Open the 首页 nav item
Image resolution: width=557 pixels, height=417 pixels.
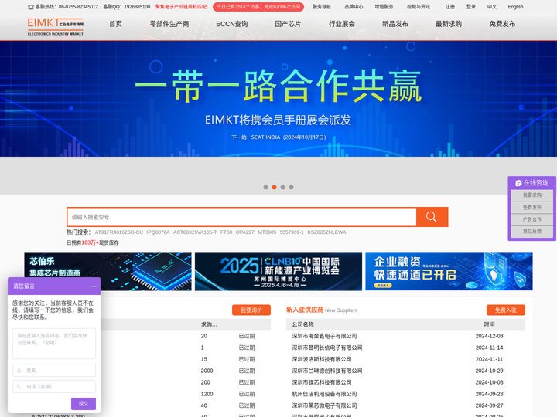(115, 24)
